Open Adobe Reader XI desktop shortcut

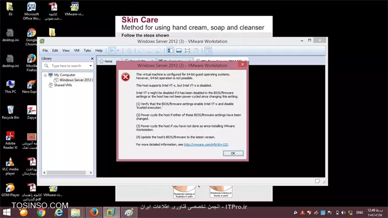click(10, 140)
